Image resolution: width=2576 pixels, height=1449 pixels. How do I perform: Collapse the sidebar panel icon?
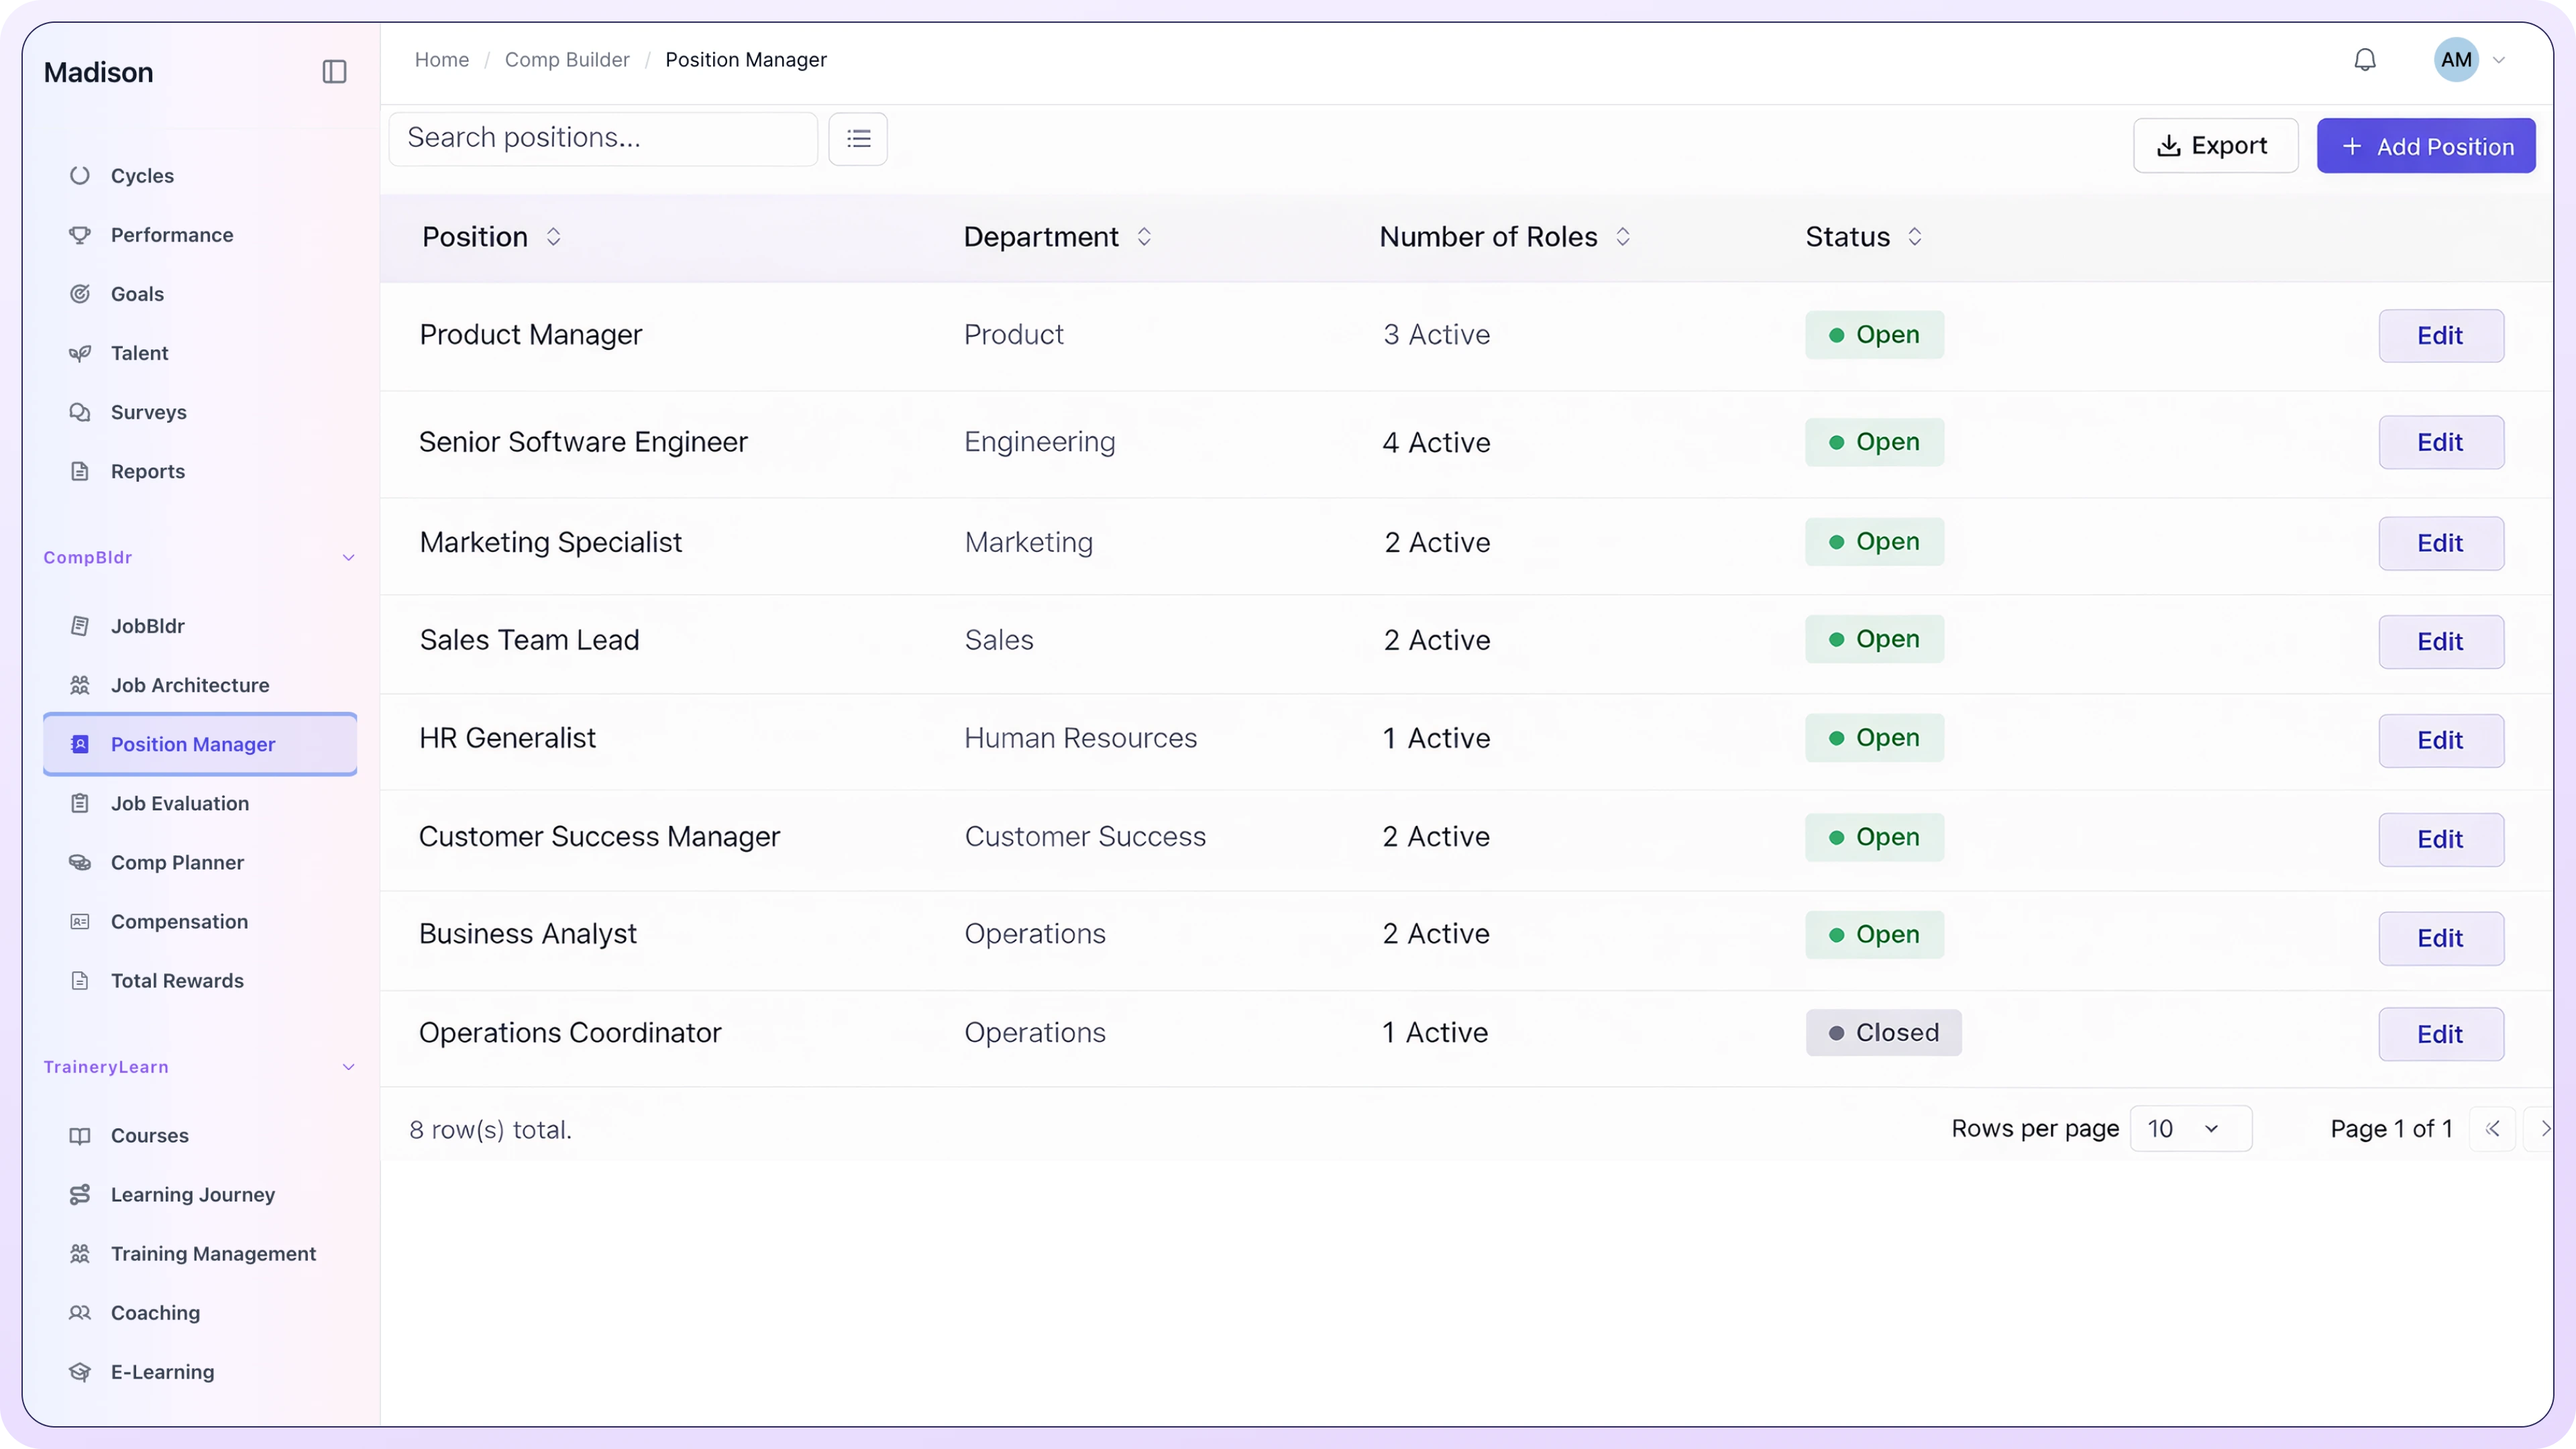334,72
